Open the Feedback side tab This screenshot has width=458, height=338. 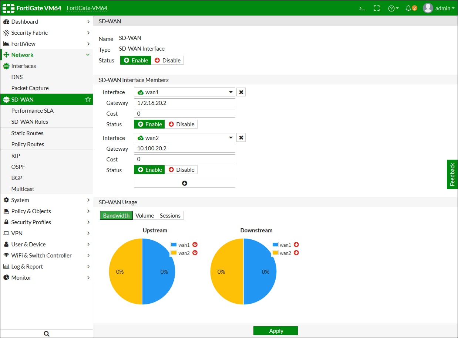pyautogui.click(x=452, y=174)
